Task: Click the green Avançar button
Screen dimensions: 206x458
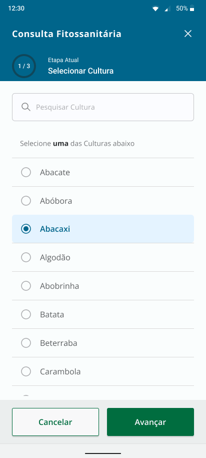Action: tap(150, 422)
